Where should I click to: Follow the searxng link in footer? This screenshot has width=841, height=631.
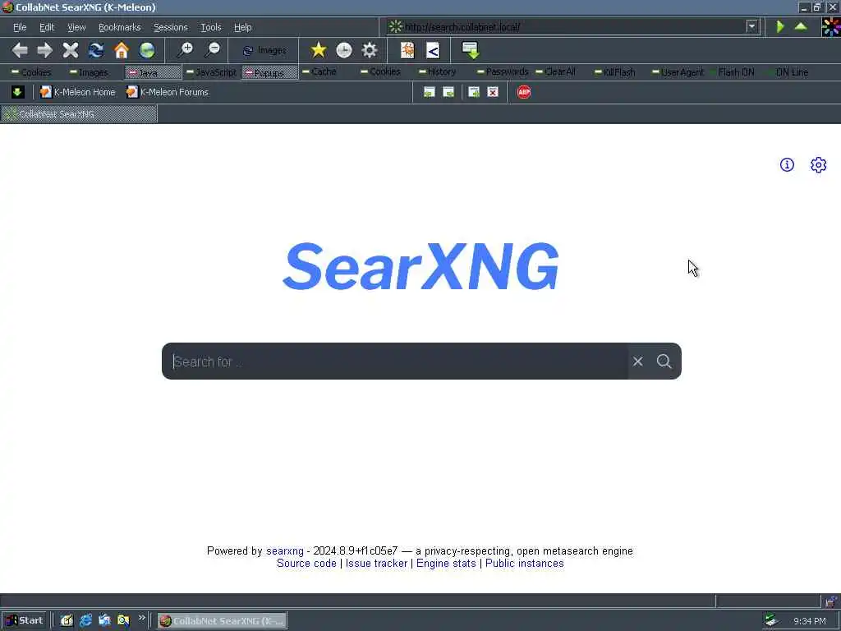tap(285, 551)
